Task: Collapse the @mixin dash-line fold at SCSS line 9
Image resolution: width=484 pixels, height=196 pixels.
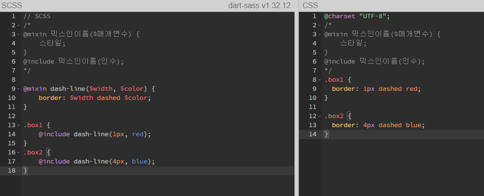Action: point(19,89)
